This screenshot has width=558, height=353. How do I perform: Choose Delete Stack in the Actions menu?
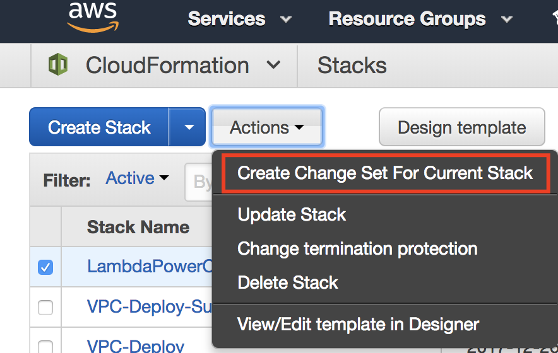point(288,282)
